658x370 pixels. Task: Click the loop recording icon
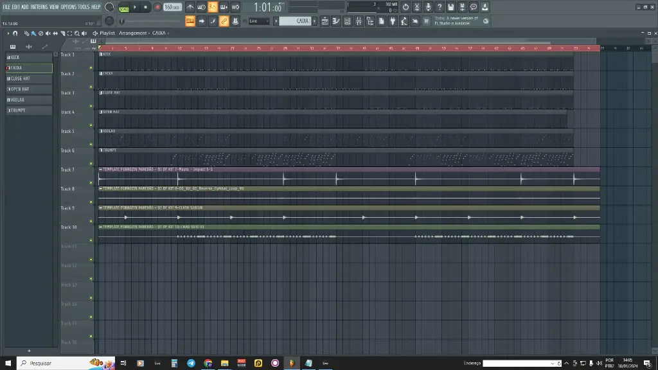coord(235,7)
